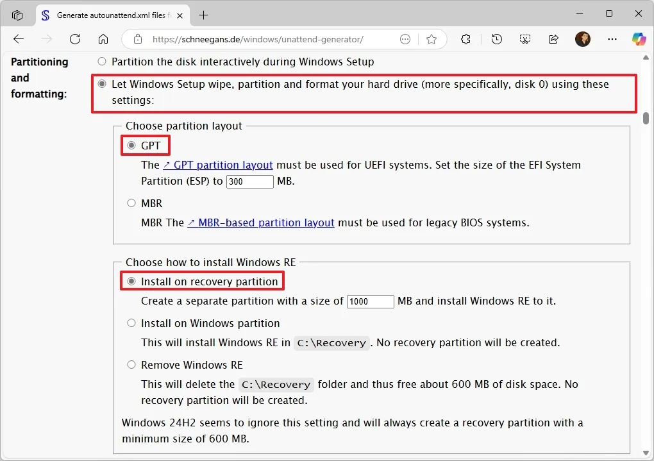Open the 'GPT partition layout' link
Image resolution: width=654 pixels, height=461 pixels.
[x=218, y=165]
